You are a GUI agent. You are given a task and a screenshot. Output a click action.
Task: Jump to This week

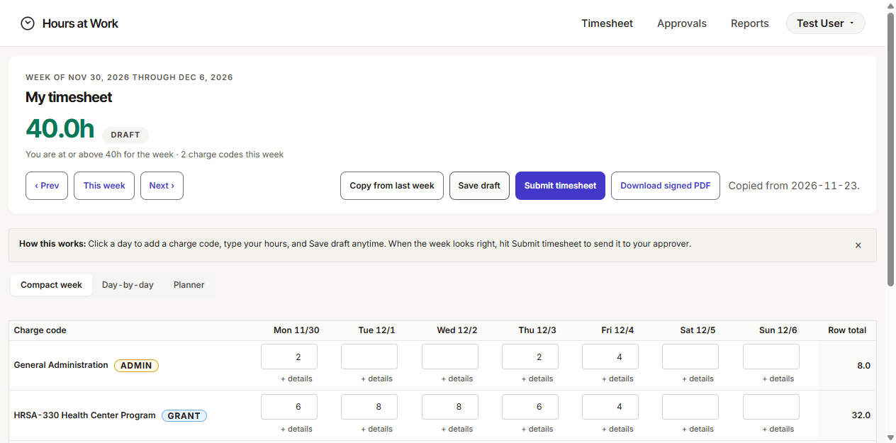(x=104, y=186)
